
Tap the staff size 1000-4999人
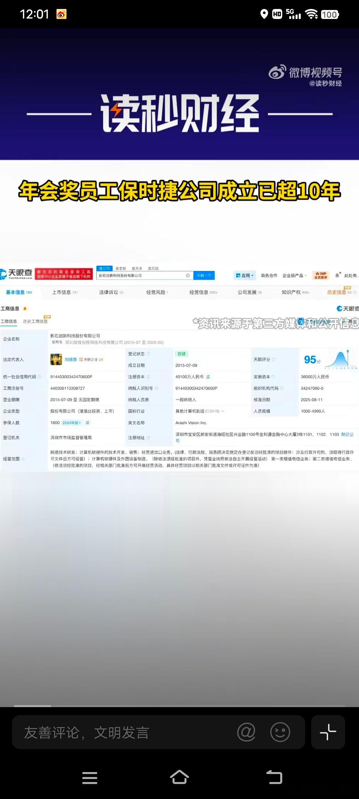click(x=313, y=411)
